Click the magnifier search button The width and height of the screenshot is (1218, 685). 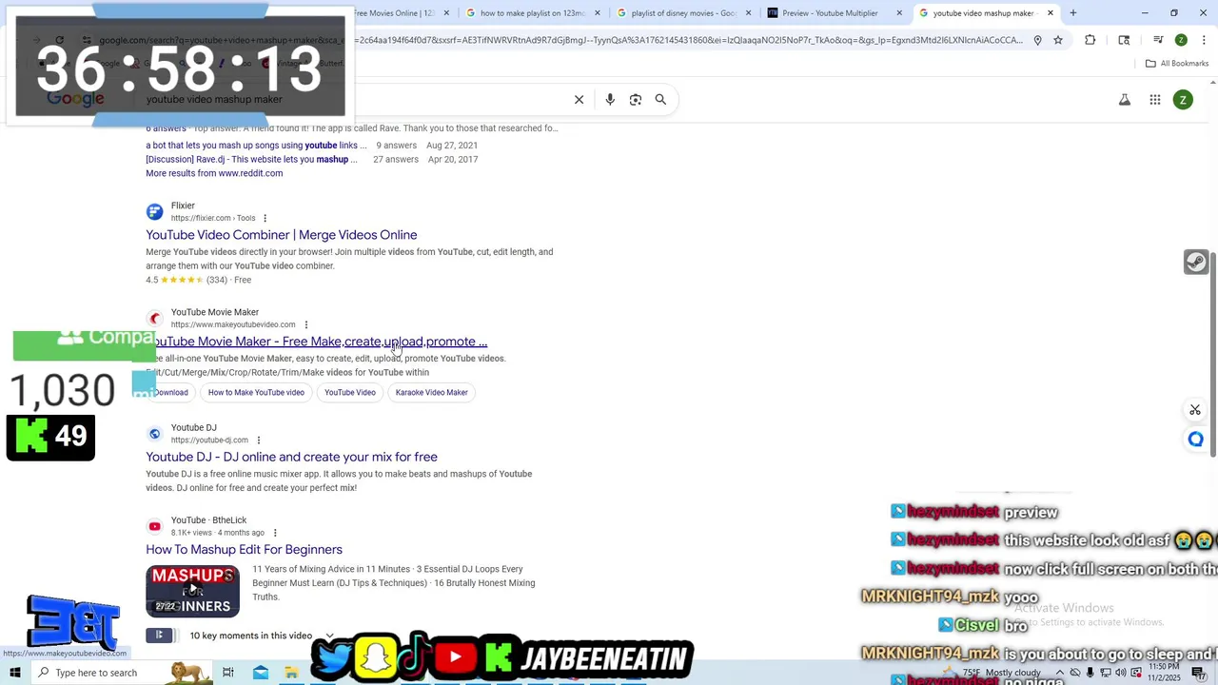click(660, 100)
